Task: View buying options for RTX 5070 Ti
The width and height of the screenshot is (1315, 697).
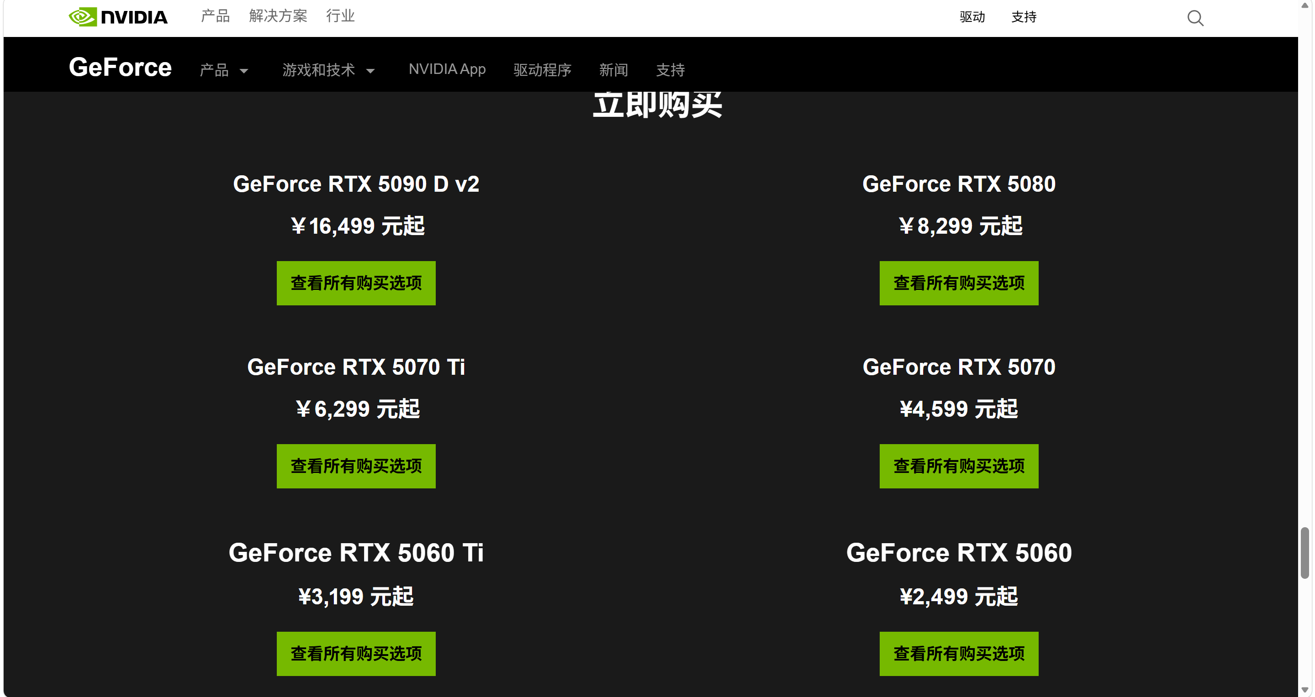Action: (x=356, y=466)
